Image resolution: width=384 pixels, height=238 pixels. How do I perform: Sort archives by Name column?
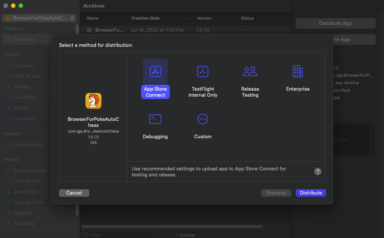point(93,18)
